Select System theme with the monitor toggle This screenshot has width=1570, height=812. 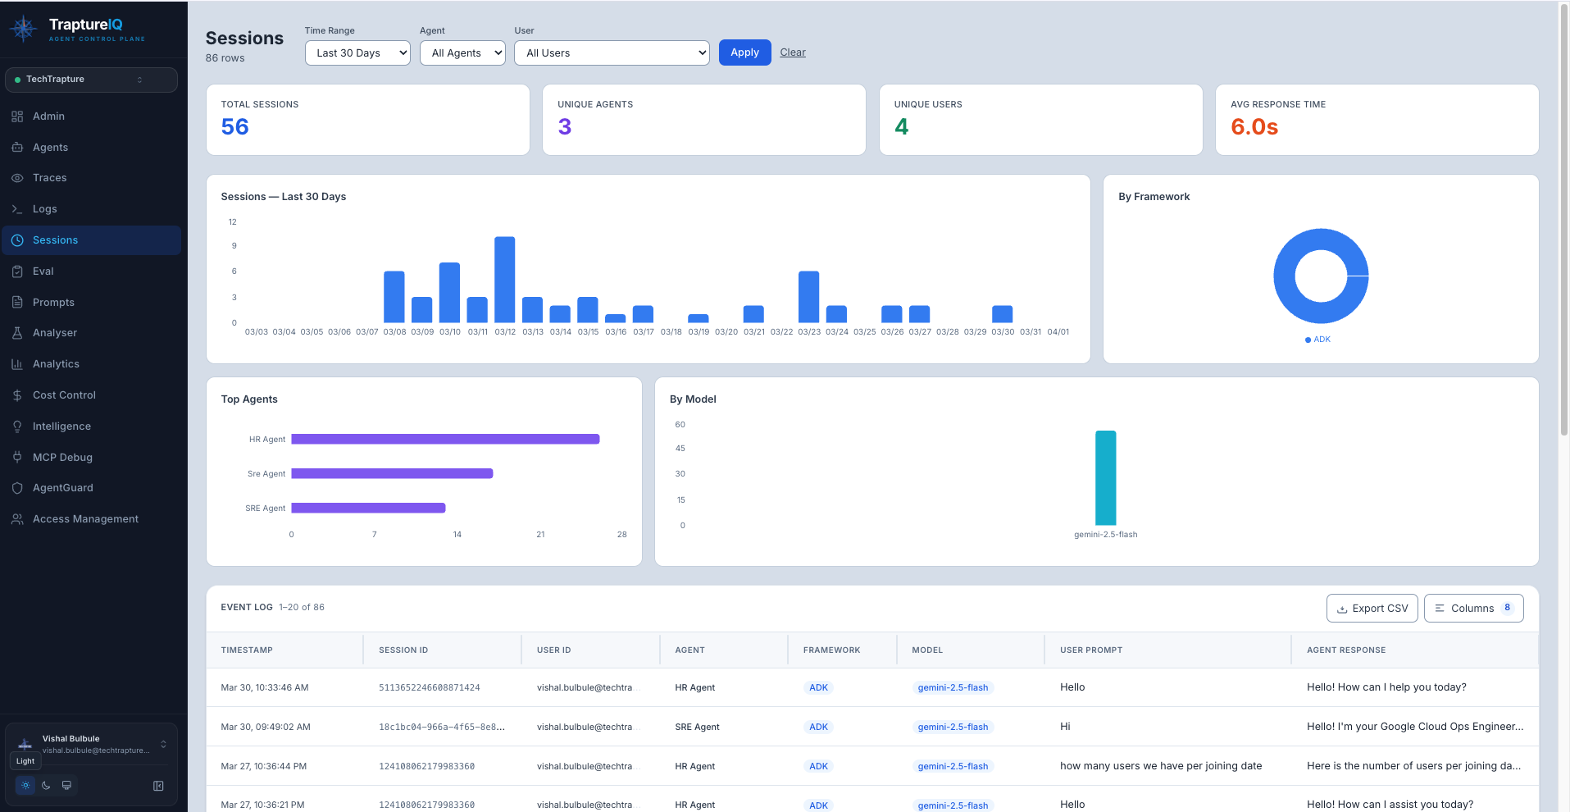tap(66, 785)
